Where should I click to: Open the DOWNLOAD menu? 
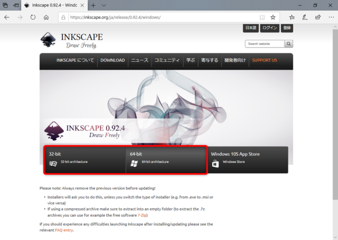(x=112, y=60)
